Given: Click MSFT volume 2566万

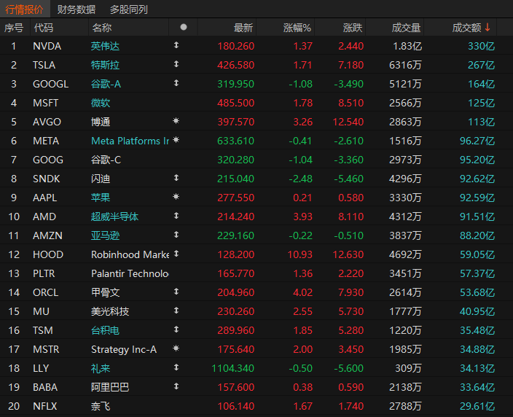Looking at the screenshot, I should tap(405, 103).
